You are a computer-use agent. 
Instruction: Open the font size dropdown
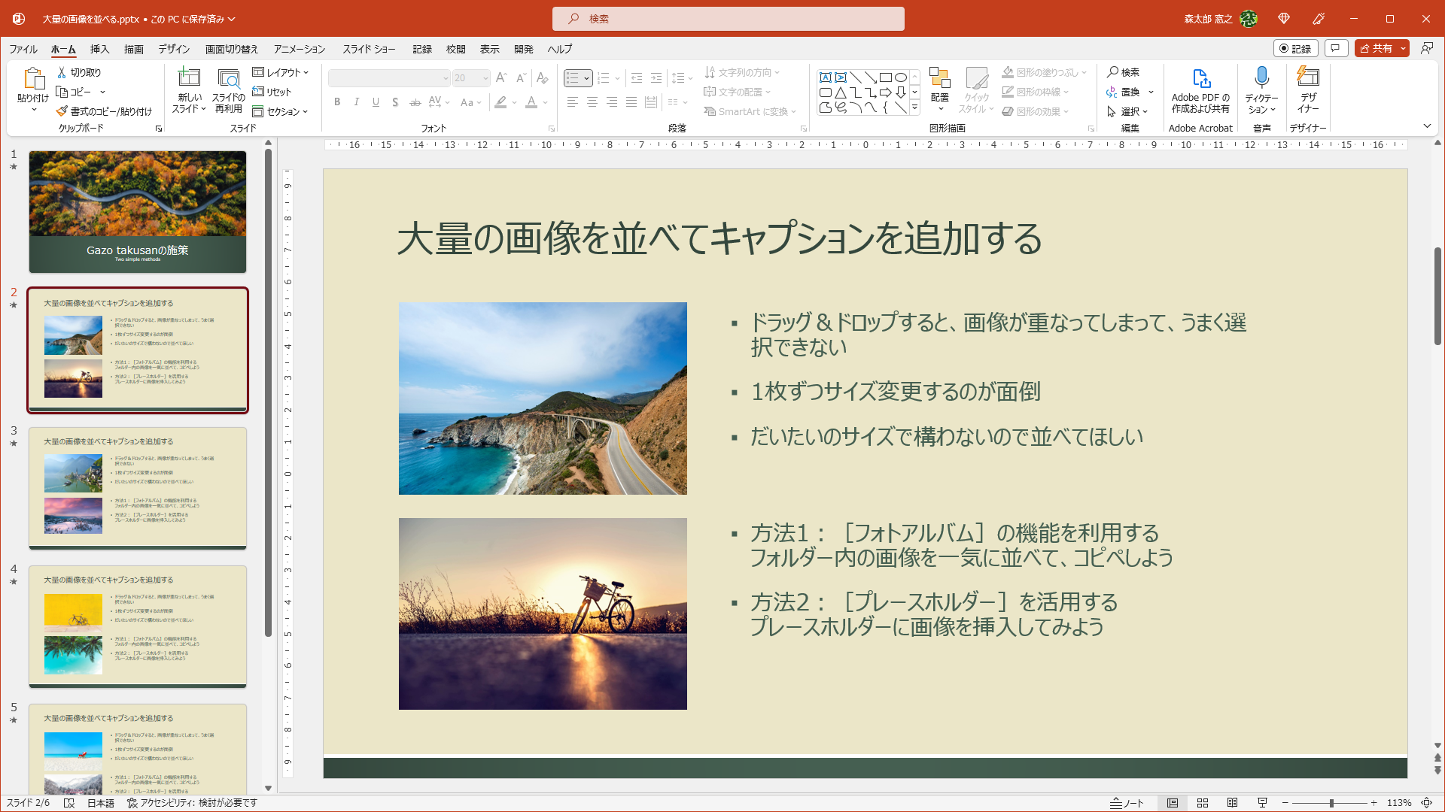[x=484, y=78]
